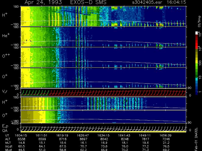Click altitude value "8599"
Viewport: 202px width, 151px height.
click(x=42, y=139)
